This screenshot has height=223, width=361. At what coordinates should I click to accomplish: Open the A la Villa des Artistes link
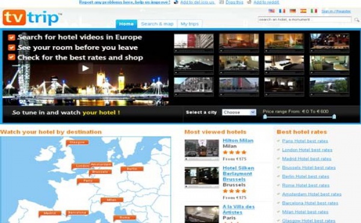click(x=239, y=209)
